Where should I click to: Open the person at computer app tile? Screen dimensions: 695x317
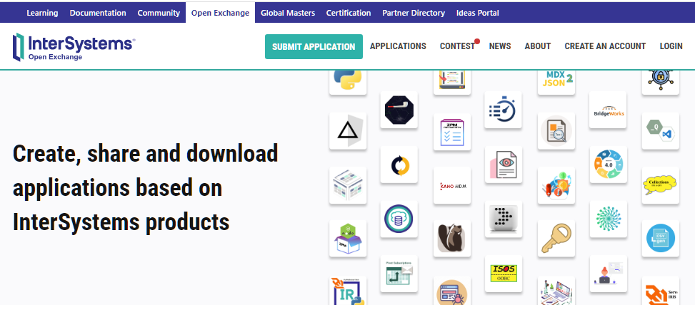coord(608,274)
